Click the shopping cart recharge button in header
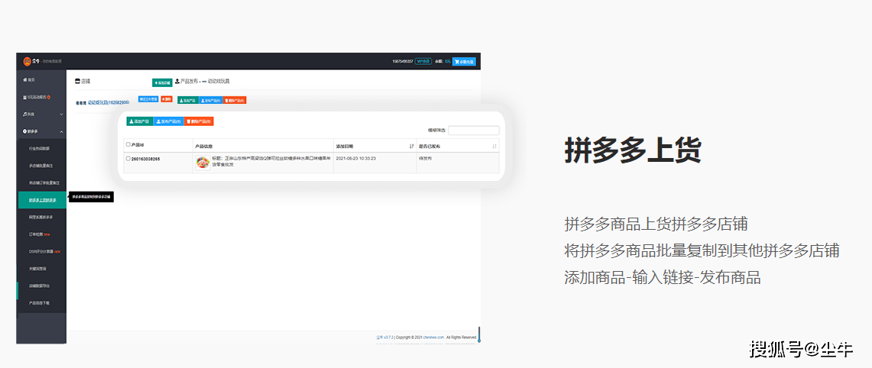 464,62
